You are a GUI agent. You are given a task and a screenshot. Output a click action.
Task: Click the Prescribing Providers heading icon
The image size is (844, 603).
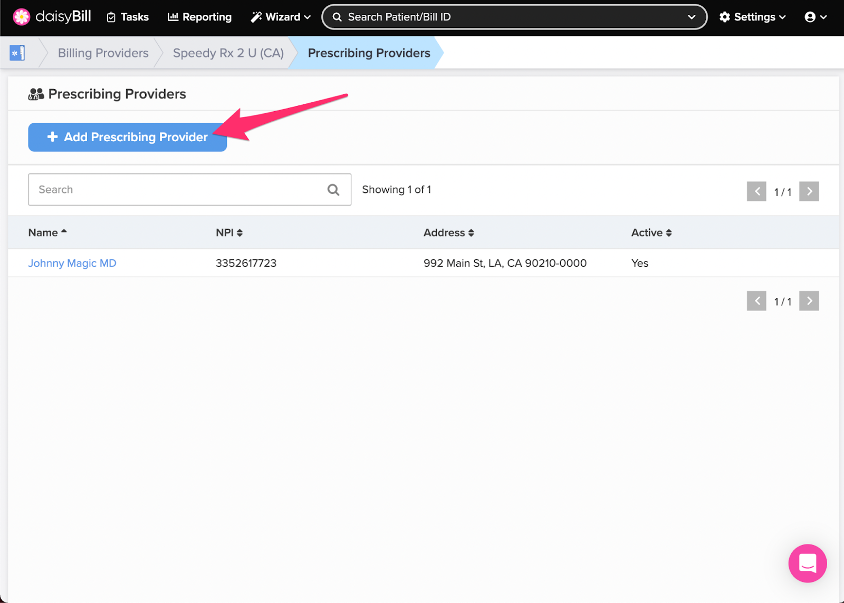[36, 94]
